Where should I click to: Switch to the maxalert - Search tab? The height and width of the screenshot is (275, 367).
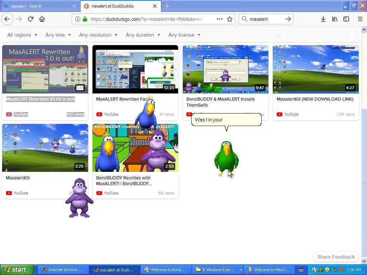40,6
